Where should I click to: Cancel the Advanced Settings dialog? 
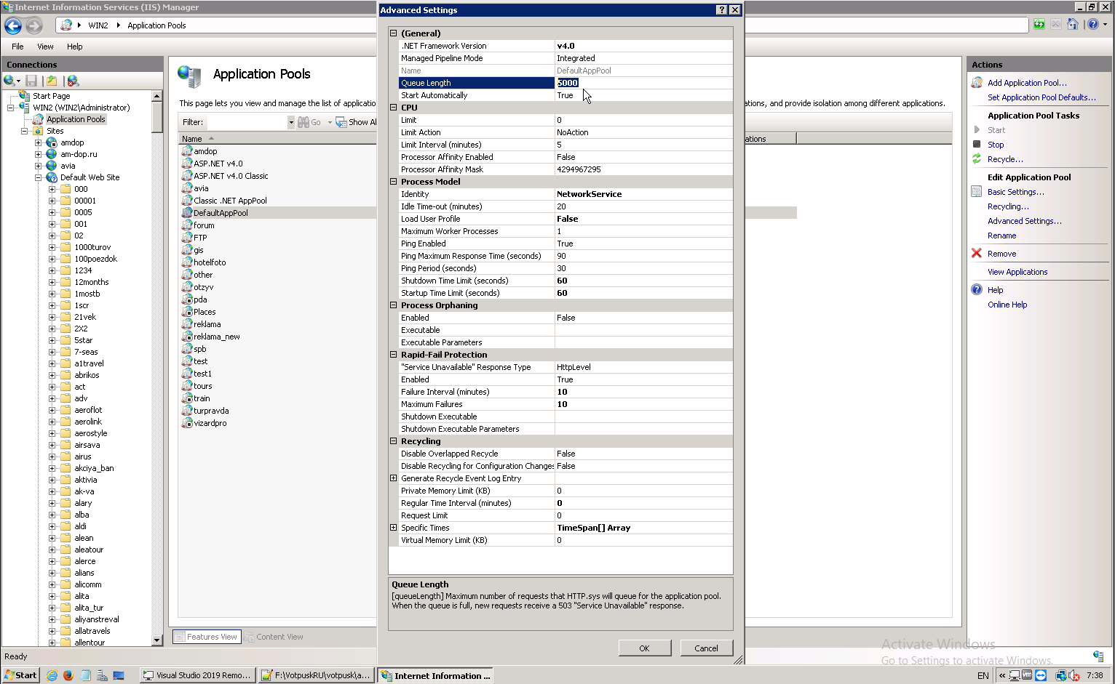coord(706,648)
